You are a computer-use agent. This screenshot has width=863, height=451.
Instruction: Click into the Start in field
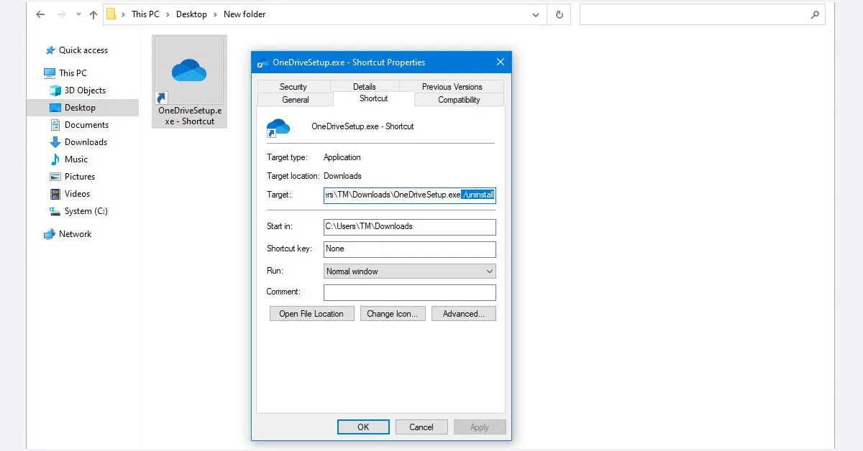point(410,227)
